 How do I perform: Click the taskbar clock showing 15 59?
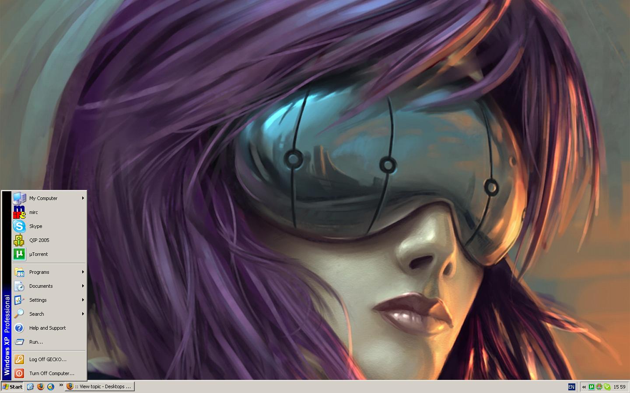pyautogui.click(x=619, y=387)
